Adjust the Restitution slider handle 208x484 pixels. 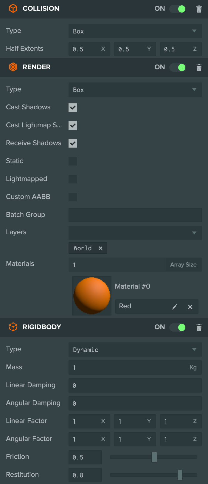(x=180, y=475)
